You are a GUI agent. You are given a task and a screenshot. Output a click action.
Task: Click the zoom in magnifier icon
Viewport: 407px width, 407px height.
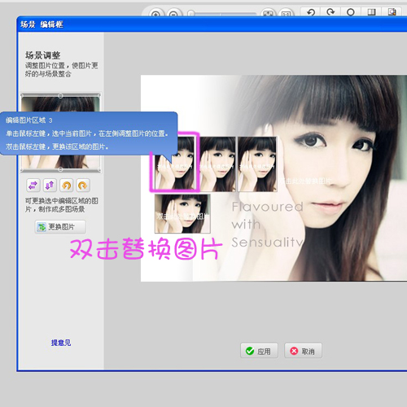tap(155, 14)
